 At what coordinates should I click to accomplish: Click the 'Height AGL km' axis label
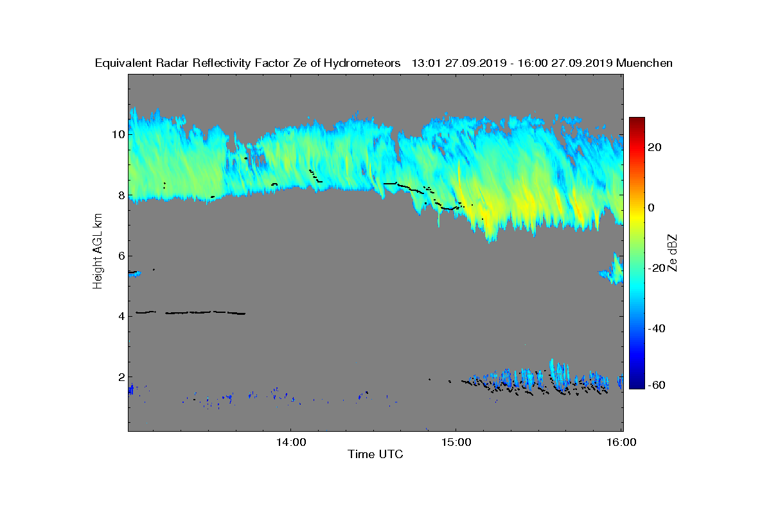coord(98,252)
